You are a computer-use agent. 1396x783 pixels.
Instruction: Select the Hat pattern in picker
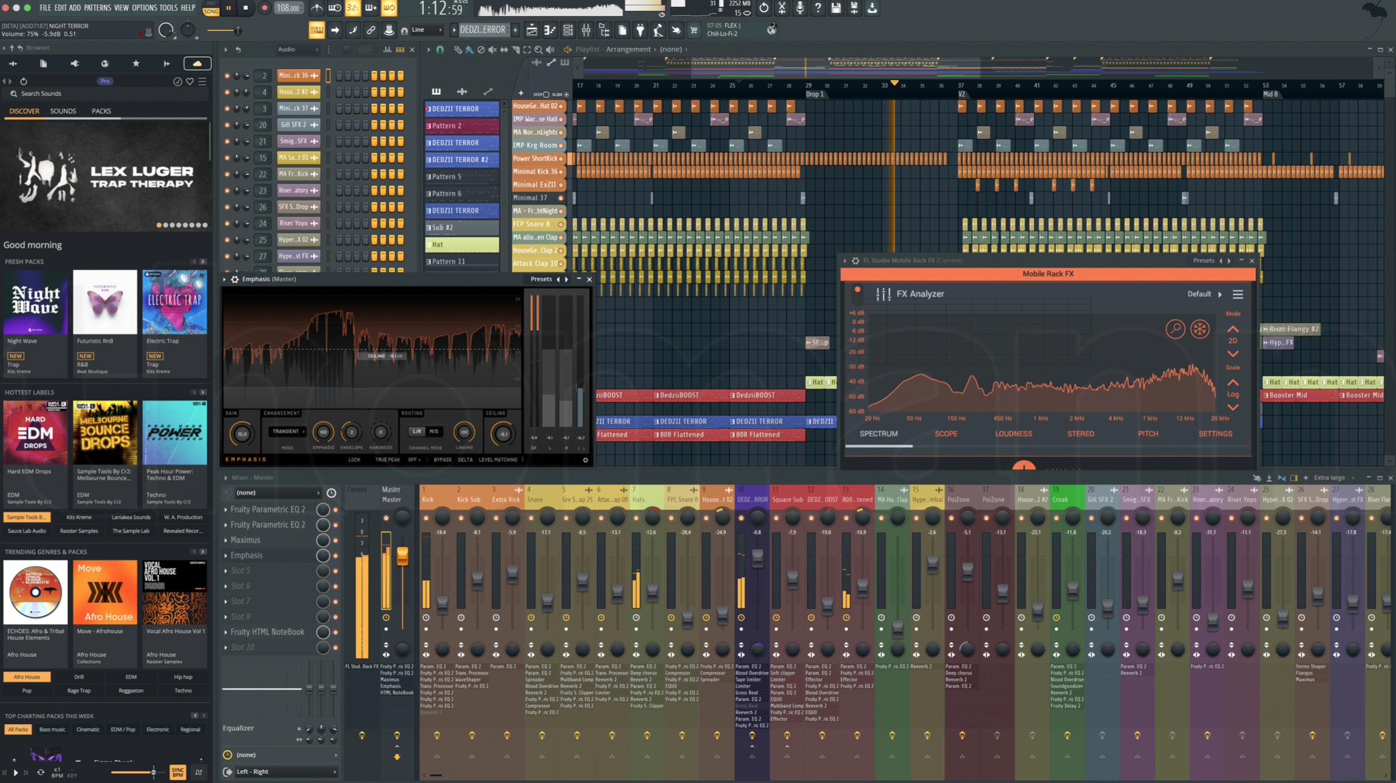(461, 245)
